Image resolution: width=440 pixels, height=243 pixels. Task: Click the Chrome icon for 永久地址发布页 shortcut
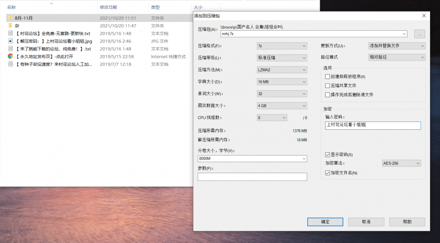(10, 56)
